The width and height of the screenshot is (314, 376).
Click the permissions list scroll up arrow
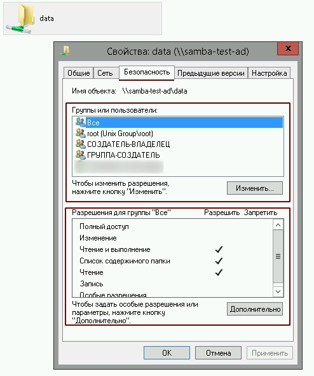pyautogui.click(x=278, y=225)
